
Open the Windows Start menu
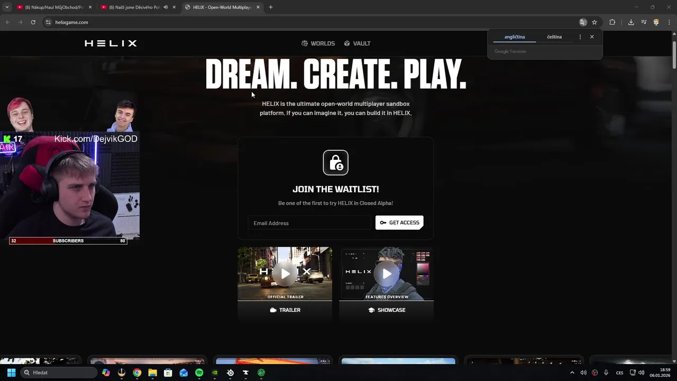(x=11, y=373)
